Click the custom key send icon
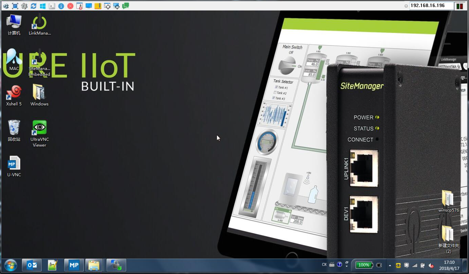469x274 pixels. (52, 6)
